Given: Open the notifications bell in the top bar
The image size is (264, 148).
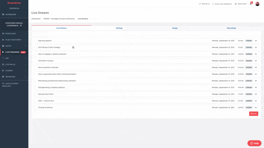Looking at the screenshot, I should pos(251,4).
